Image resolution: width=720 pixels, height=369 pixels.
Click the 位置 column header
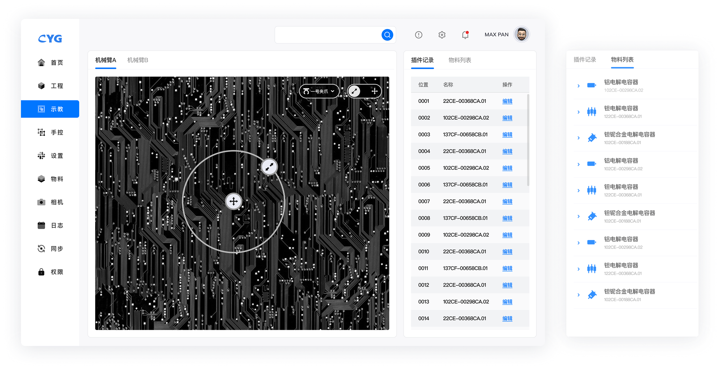tap(423, 85)
